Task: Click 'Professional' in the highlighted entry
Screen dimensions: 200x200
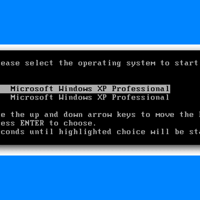Action: point(140,89)
